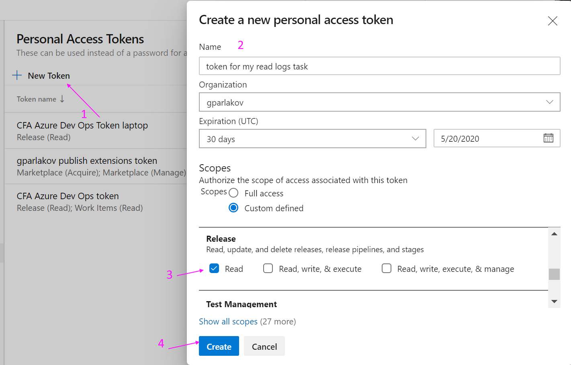Select the Custom defined radio button

point(233,208)
